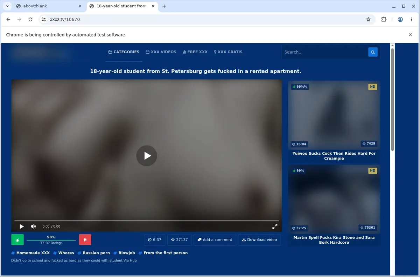Screen dimensions: 420x277
Task: Select the From the first person tag
Action: coord(163,253)
